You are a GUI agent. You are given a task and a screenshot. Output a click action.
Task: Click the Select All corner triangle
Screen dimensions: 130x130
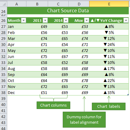(4, 4)
